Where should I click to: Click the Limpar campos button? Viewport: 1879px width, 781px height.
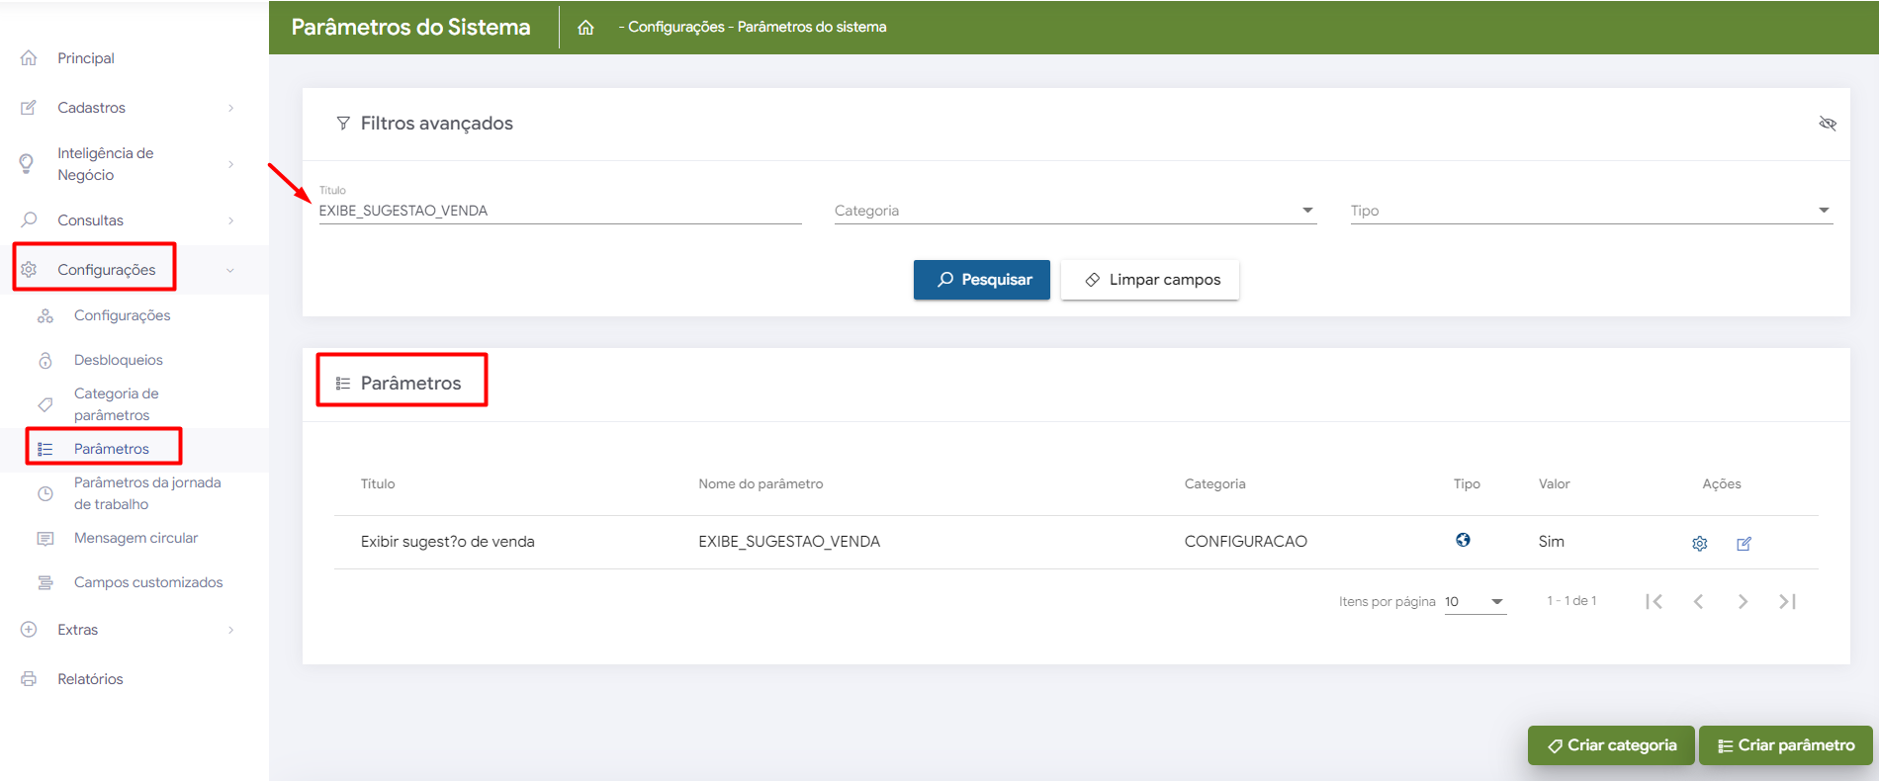click(x=1149, y=280)
